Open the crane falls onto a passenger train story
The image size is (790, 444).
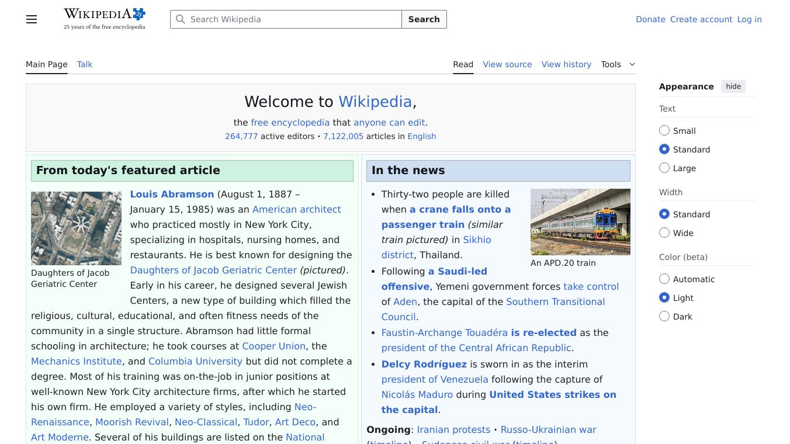[446, 217]
